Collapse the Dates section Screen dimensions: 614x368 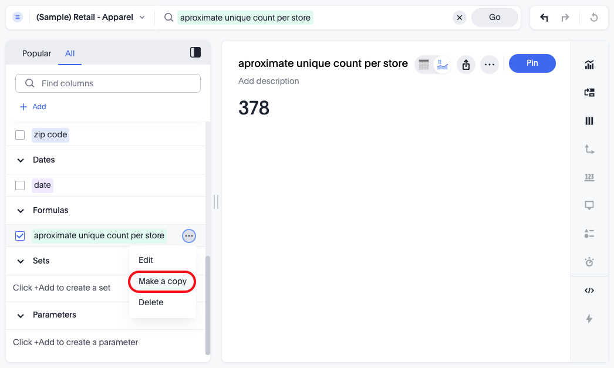21,160
